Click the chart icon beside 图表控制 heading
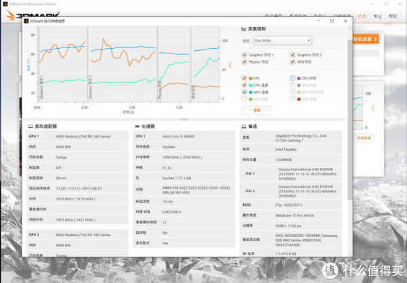The width and height of the screenshot is (407, 283). tap(244, 29)
